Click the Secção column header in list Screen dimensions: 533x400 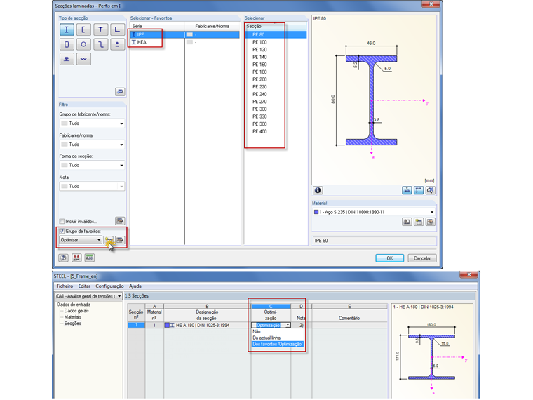click(276, 26)
